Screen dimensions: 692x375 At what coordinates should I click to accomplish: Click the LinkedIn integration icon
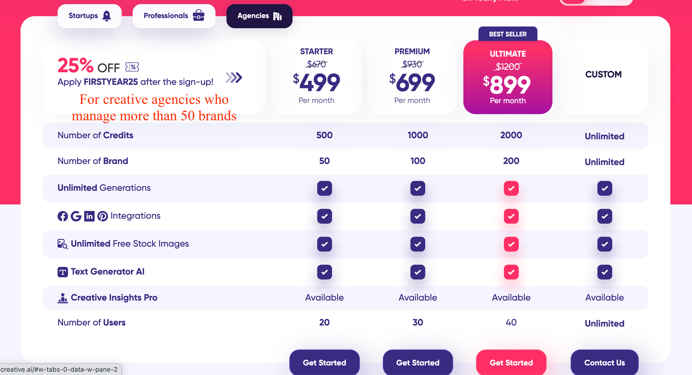(x=89, y=216)
